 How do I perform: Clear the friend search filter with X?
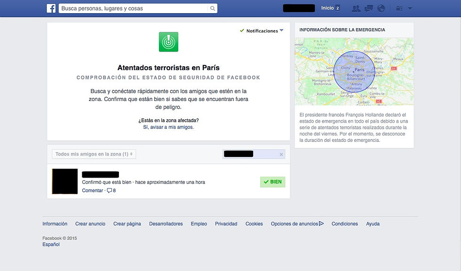click(x=281, y=155)
